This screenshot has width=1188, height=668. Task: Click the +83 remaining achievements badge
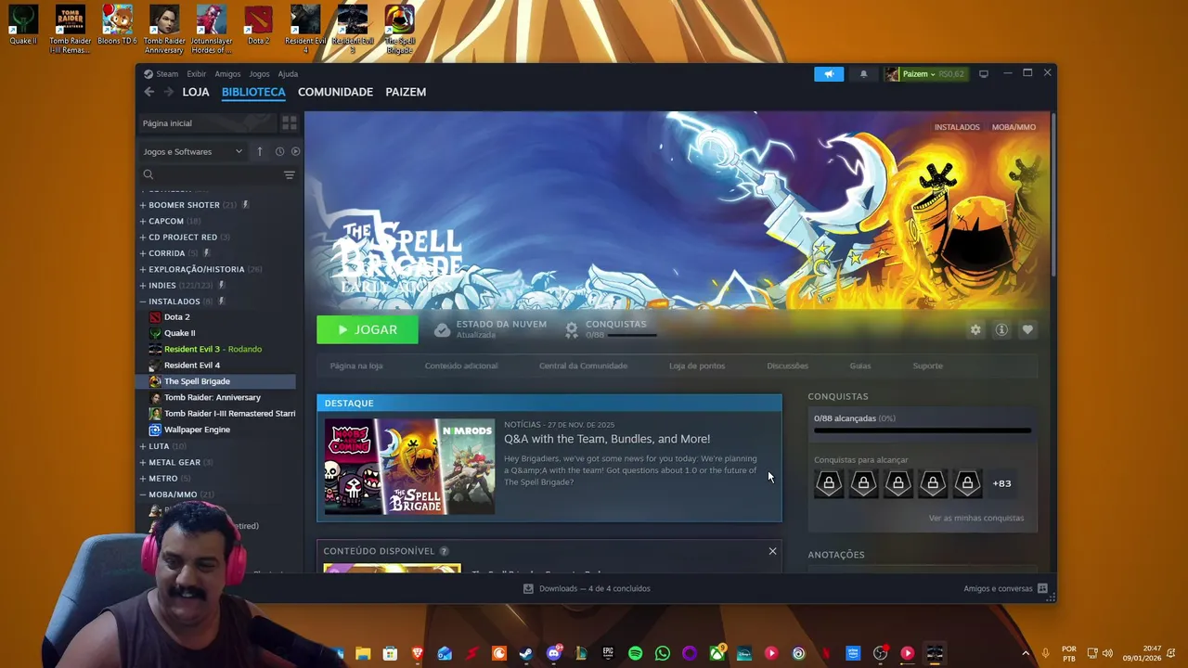(x=1001, y=483)
